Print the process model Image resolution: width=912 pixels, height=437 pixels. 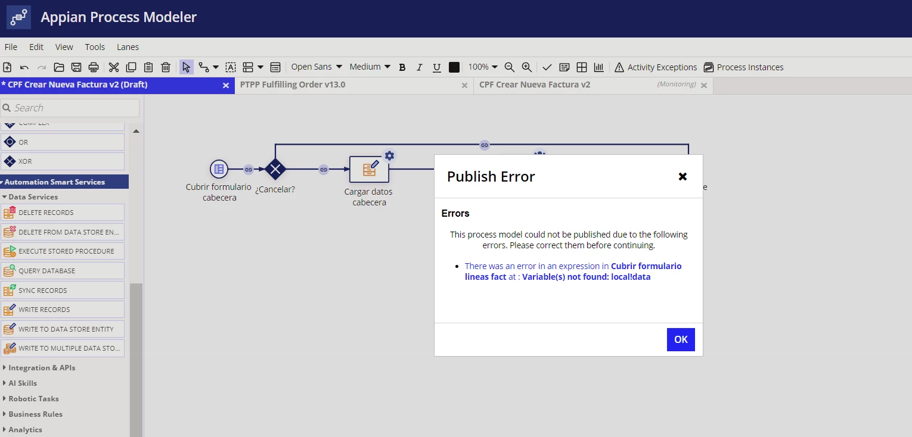click(x=94, y=67)
